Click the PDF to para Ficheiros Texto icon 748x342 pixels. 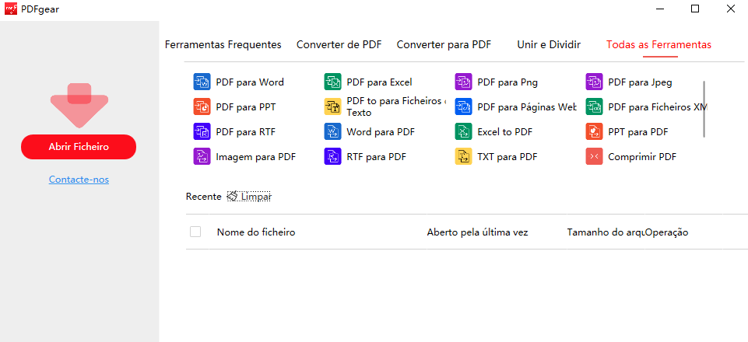point(332,106)
